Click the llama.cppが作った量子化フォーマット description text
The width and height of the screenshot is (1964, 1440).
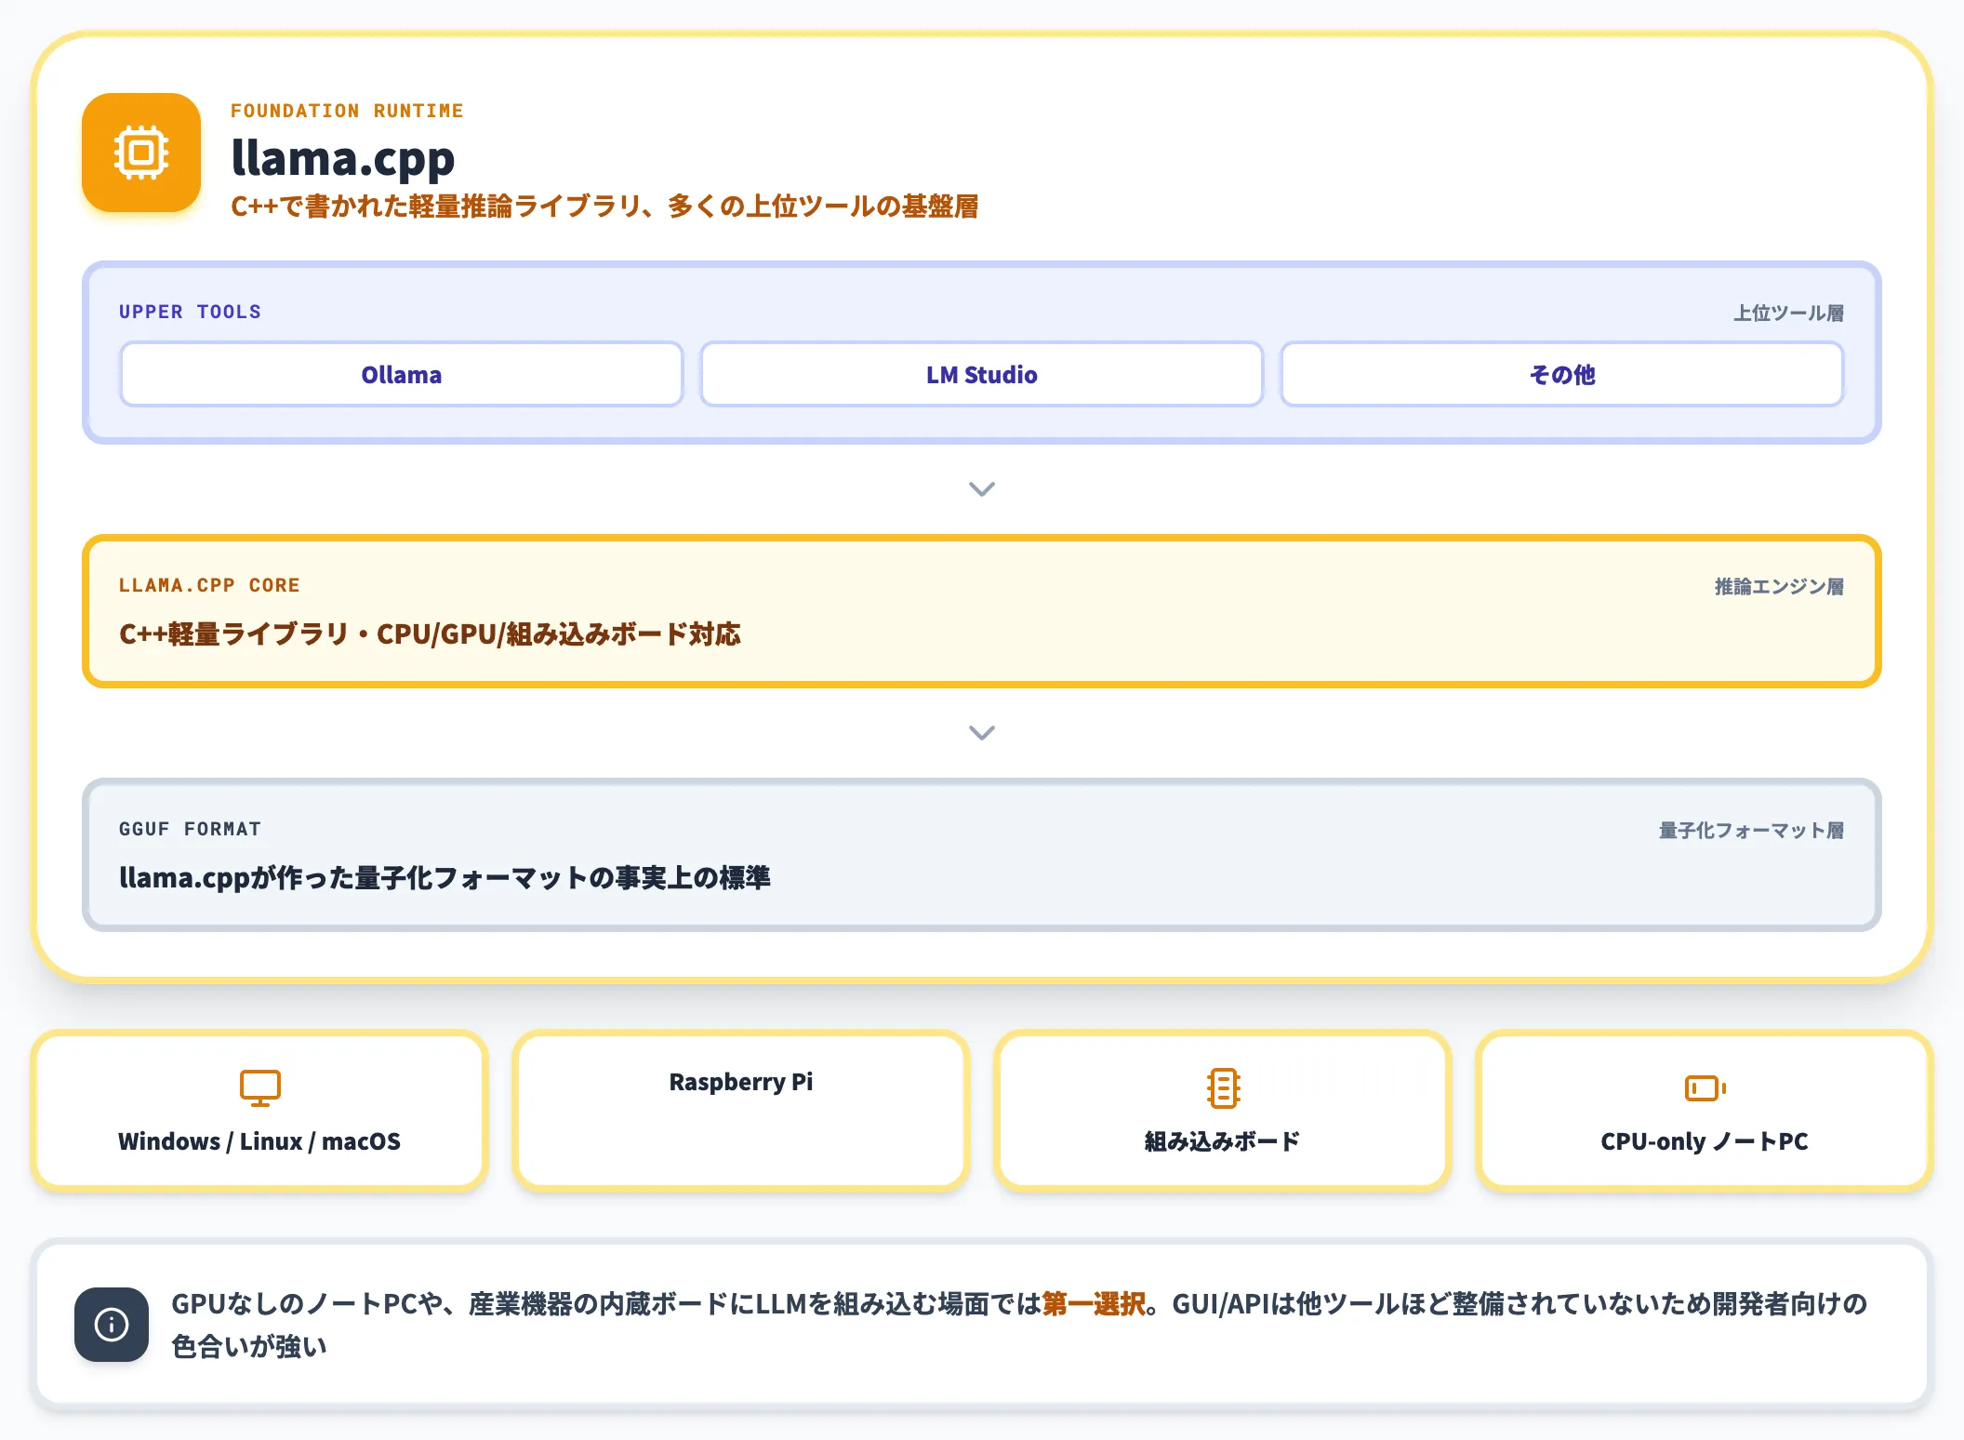tap(445, 877)
